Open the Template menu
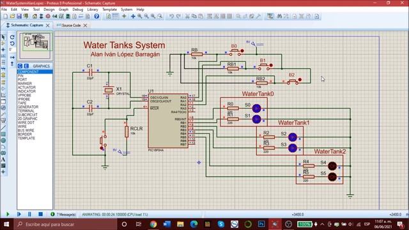409x230 pixels. tap(109, 10)
